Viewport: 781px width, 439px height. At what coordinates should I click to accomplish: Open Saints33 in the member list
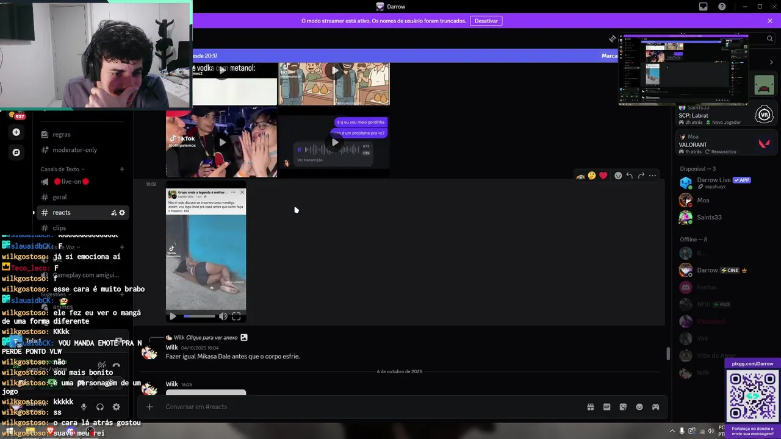(725, 217)
